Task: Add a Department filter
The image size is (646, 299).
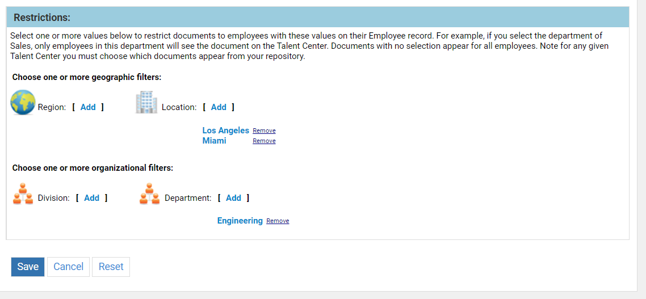Action: [x=233, y=198]
